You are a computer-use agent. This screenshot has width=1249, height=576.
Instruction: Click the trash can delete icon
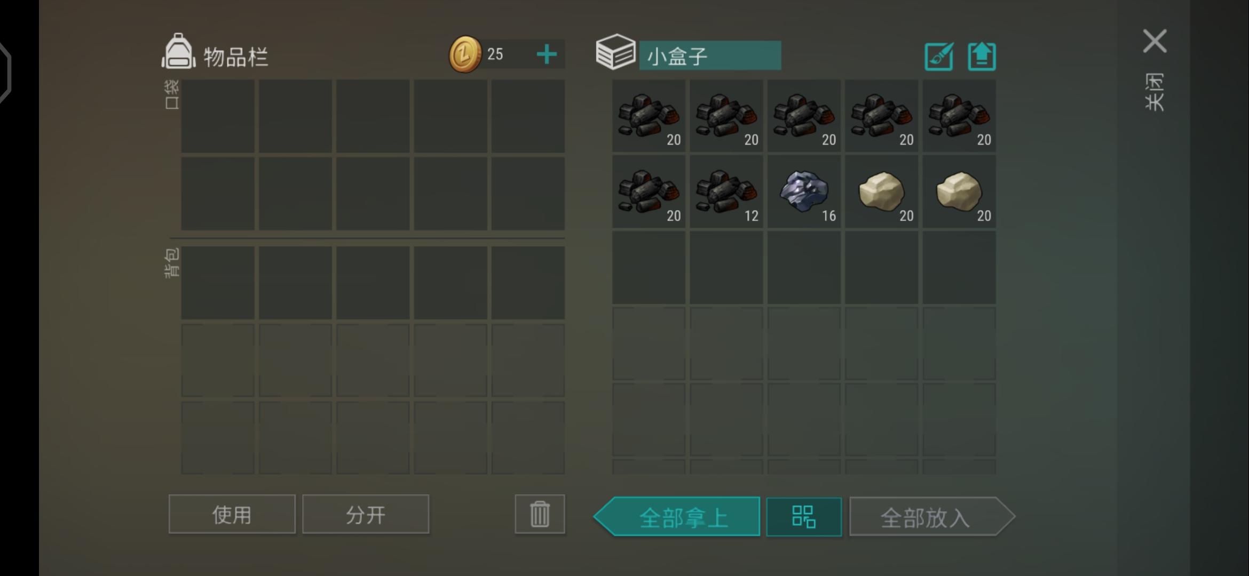coord(540,514)
